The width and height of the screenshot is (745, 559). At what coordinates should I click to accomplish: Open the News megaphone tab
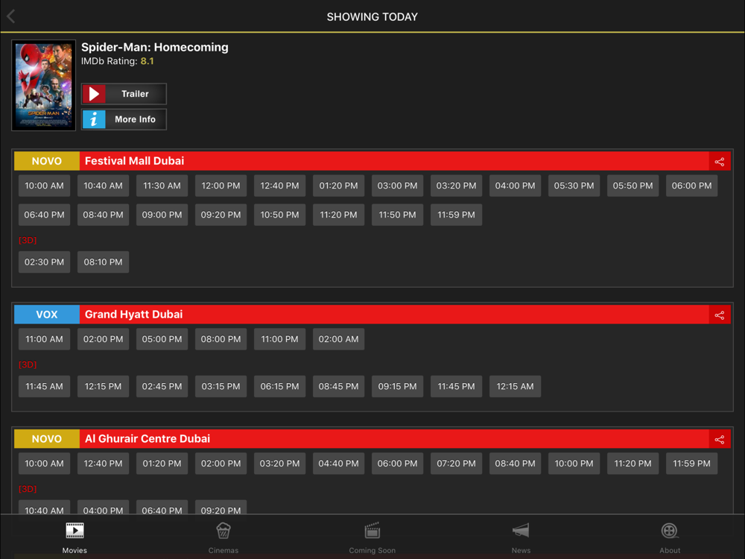tap(521, 536)
